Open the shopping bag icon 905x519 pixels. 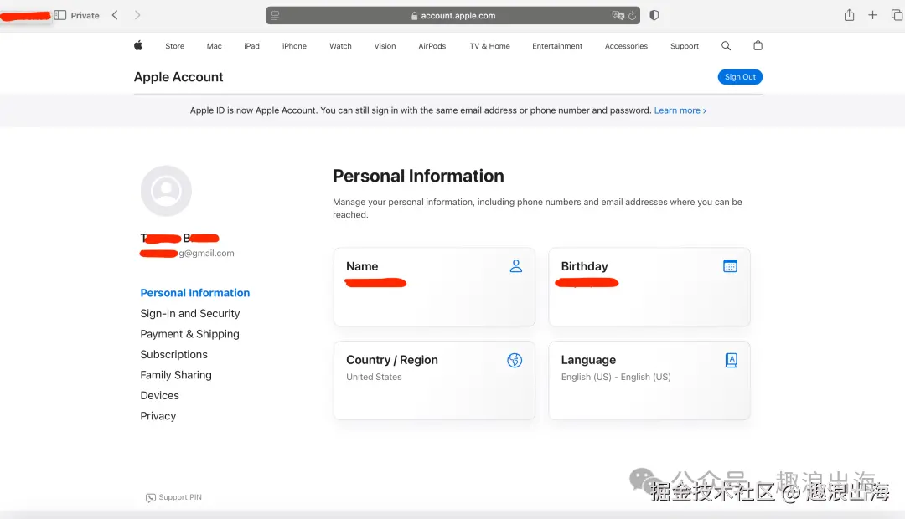(758, 45)
